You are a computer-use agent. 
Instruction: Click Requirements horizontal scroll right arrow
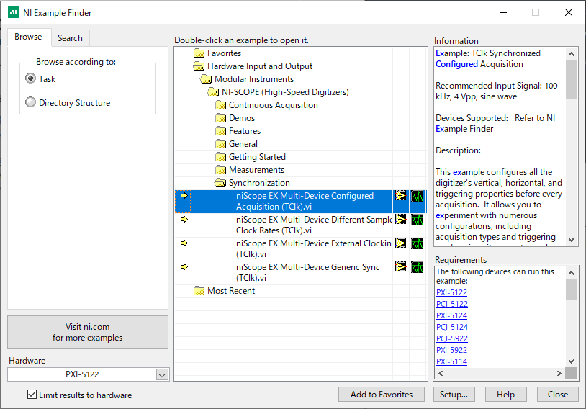tap(559, 373)
